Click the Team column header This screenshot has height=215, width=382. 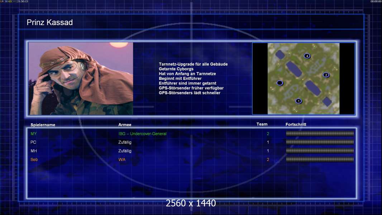(262, 124)
